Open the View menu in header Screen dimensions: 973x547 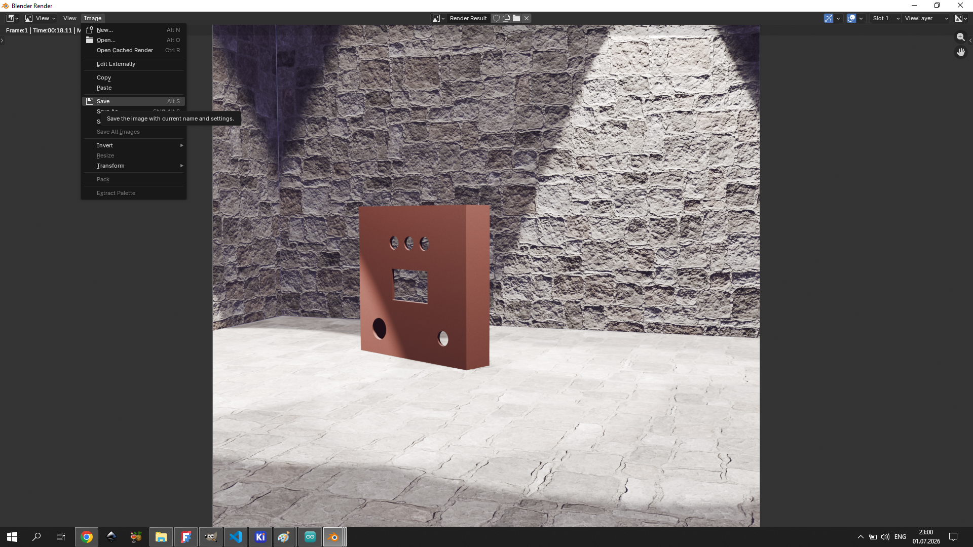pos(69,18)
